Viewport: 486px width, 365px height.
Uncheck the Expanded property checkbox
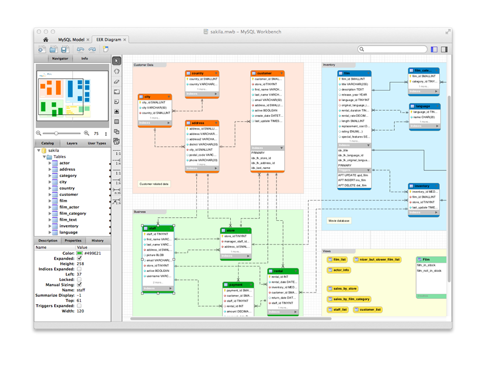(80, 258)
